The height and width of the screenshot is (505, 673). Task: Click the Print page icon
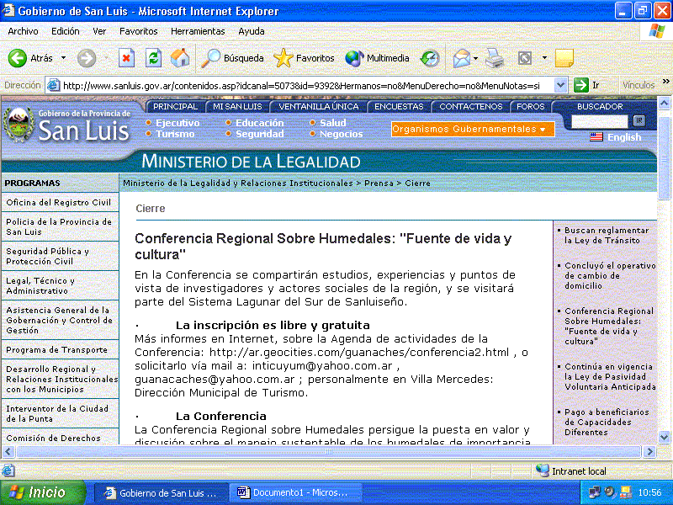coord(495,58)
